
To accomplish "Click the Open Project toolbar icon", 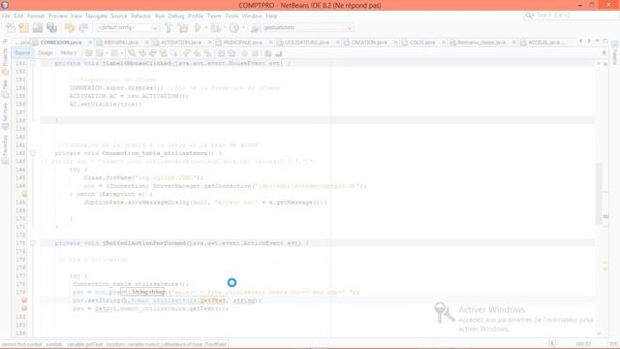I will click(38, 28).
